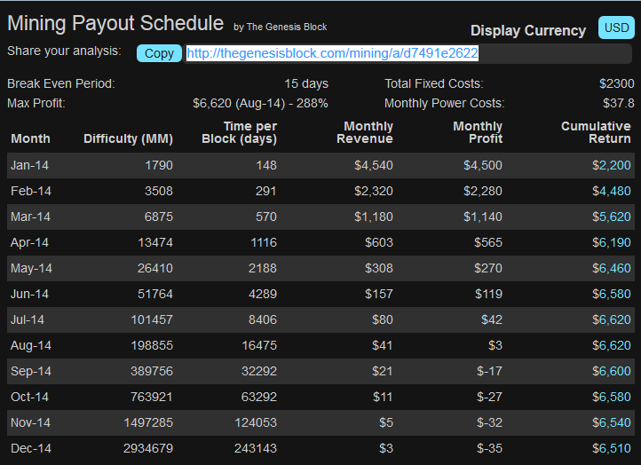
Task: Click monthly profit $-35
Action: [x=489, y=448]
